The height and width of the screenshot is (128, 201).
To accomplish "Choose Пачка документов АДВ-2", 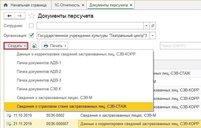I will 79,72.
